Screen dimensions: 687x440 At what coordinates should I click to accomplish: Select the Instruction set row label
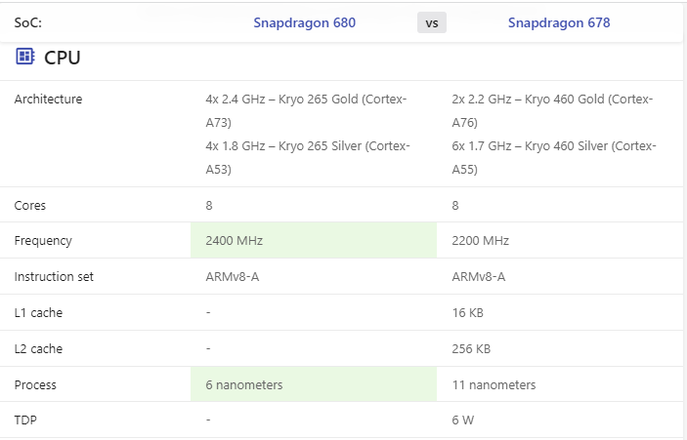click(54, 277)
